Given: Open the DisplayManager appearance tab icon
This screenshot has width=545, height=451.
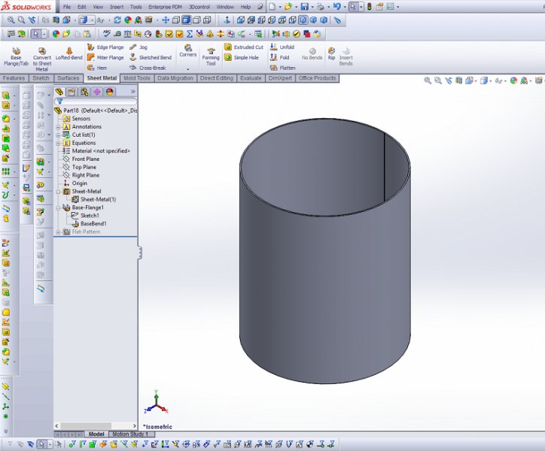Looking at the screenshot, I should pos(109,92).
